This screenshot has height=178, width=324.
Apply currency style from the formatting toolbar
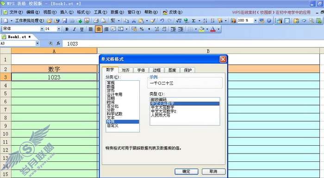(x=134, y=29)
